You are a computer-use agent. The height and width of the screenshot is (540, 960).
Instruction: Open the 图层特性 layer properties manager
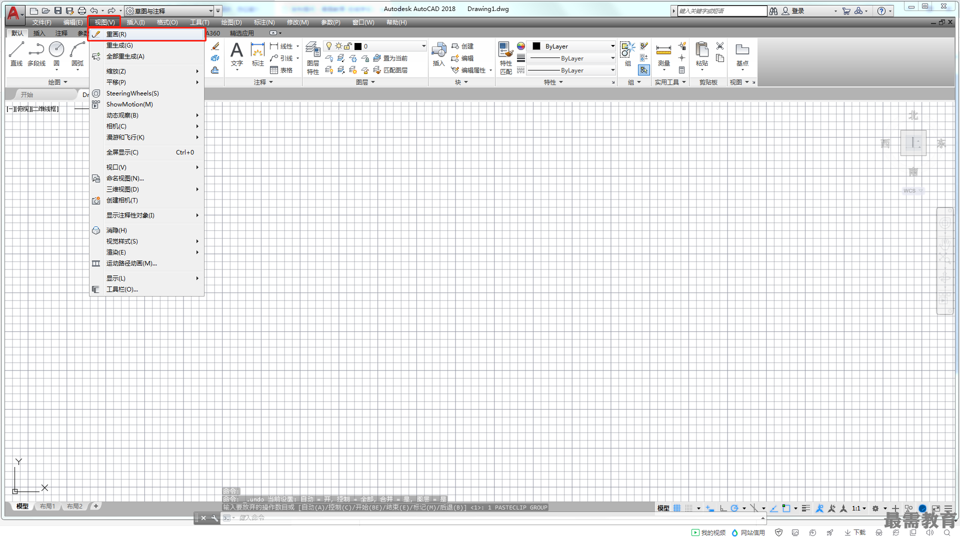[313, 58]
